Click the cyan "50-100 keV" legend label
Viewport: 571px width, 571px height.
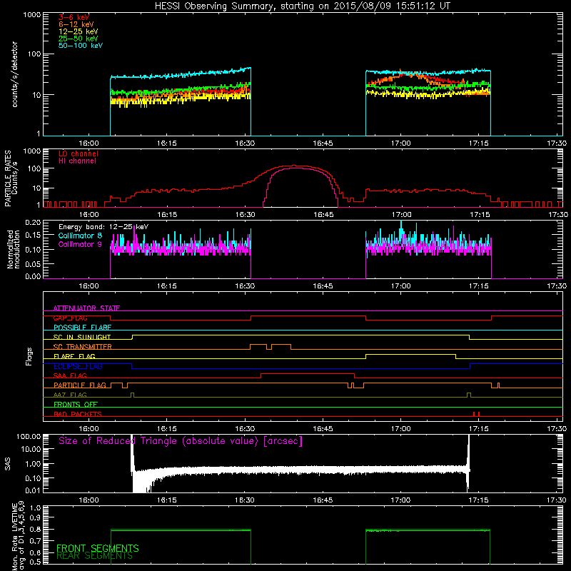click(x=81, y=46)
